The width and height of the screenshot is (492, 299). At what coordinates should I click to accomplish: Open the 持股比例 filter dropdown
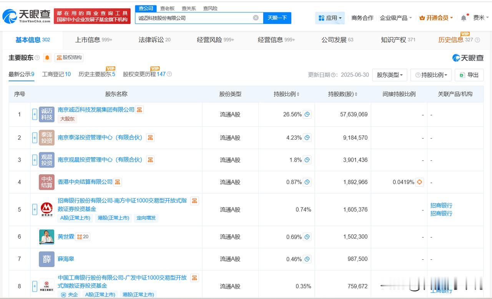(x=431, y=75)
